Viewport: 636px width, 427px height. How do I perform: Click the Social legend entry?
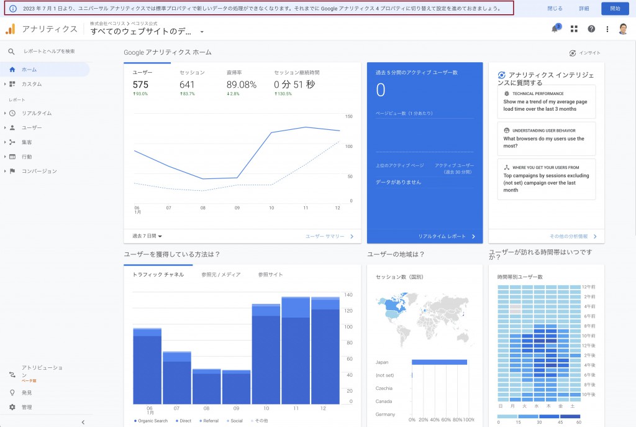click(x=235, y=421)
